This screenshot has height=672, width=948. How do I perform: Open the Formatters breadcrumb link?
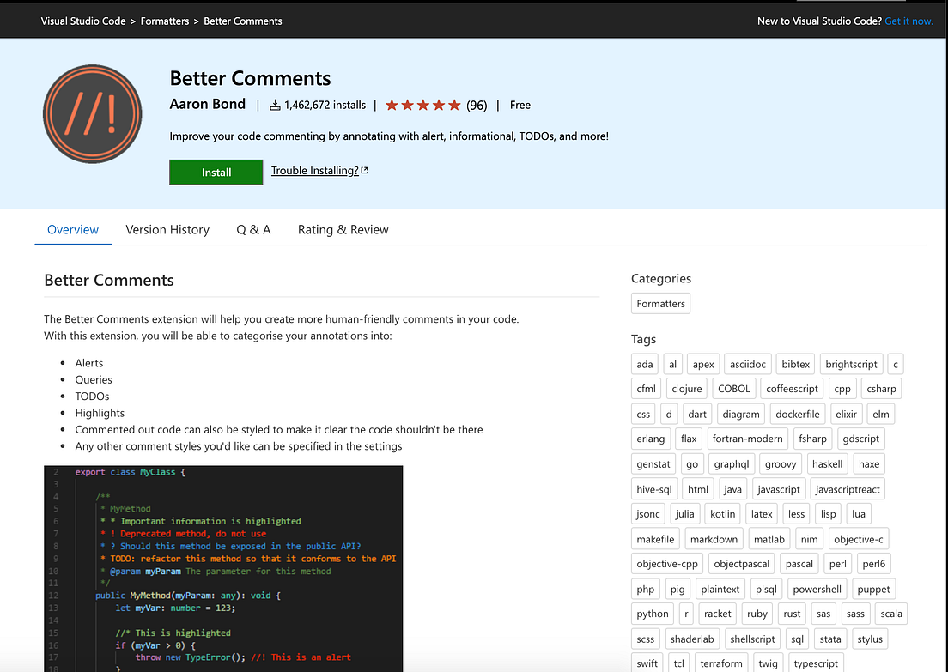(x=164, y=21)
